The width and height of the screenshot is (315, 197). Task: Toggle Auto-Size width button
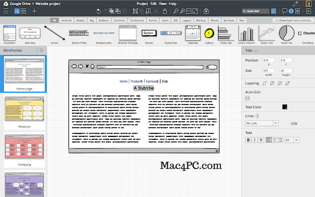tap(247, 98)
